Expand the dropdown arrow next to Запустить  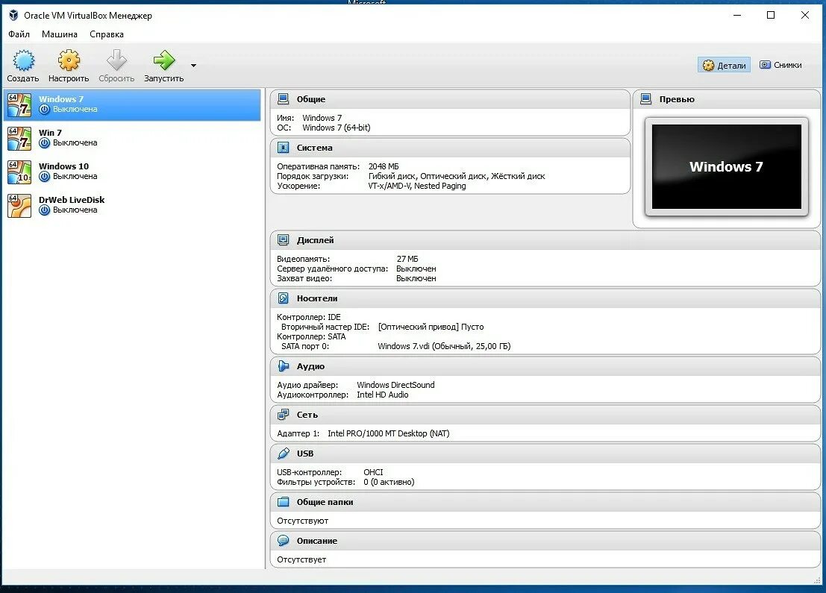(x=193, y=66)
